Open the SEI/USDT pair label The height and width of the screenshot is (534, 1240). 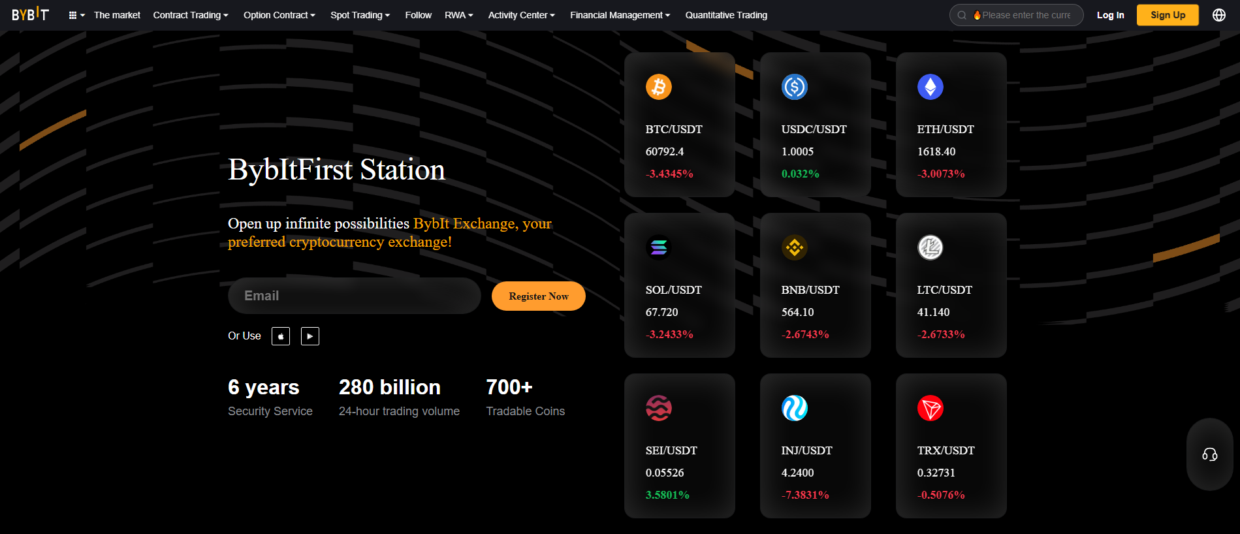pos(671,450)
